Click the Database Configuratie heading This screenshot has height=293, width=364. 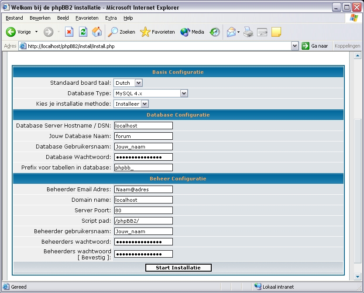(178, 115)
